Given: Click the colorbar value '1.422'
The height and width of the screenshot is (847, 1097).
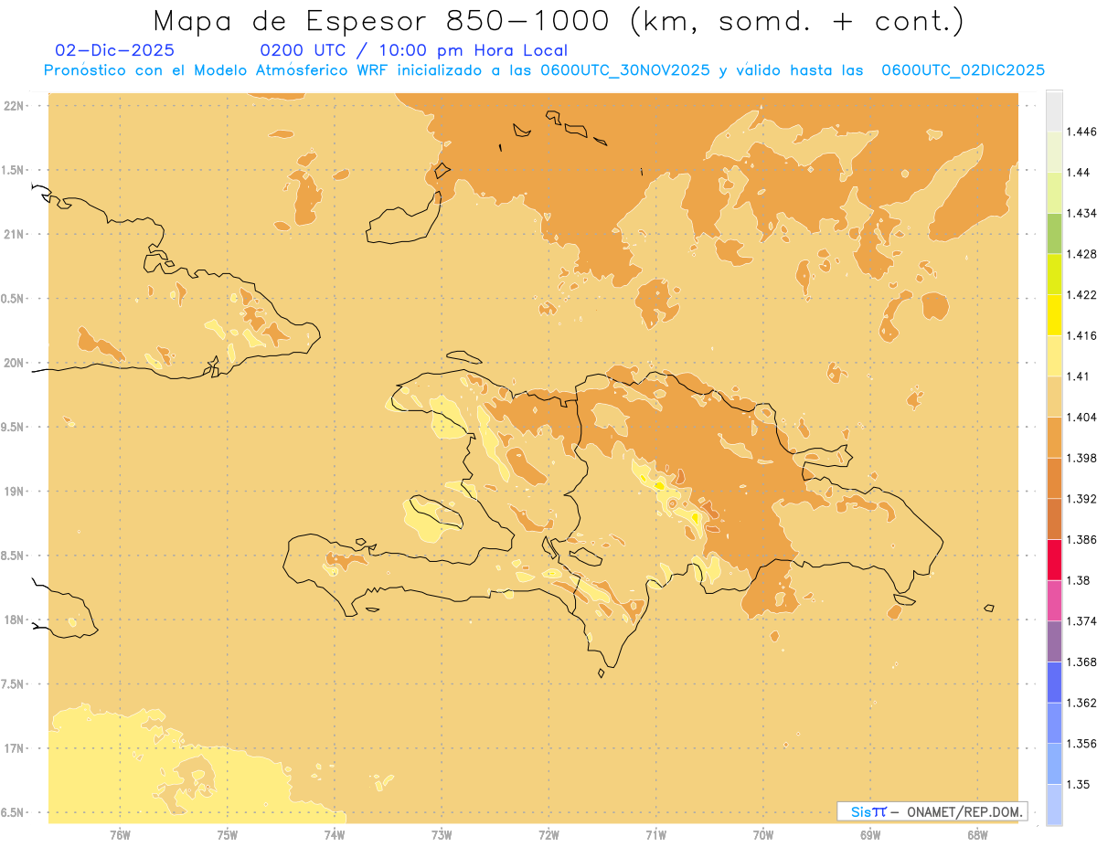Looking at the screenshot, I should (x=1082, y=294).
